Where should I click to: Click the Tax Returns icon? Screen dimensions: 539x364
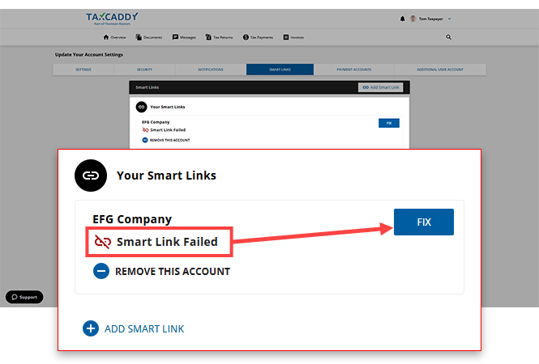click(208, 37)
